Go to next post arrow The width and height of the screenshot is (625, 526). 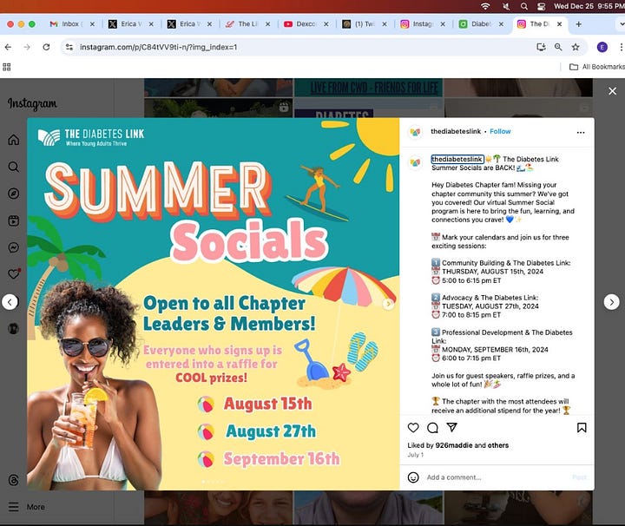[x=611, y=302]
